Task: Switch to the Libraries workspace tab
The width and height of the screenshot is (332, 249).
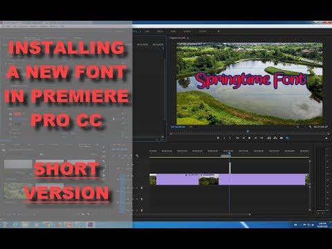Action: coord(203,31)
